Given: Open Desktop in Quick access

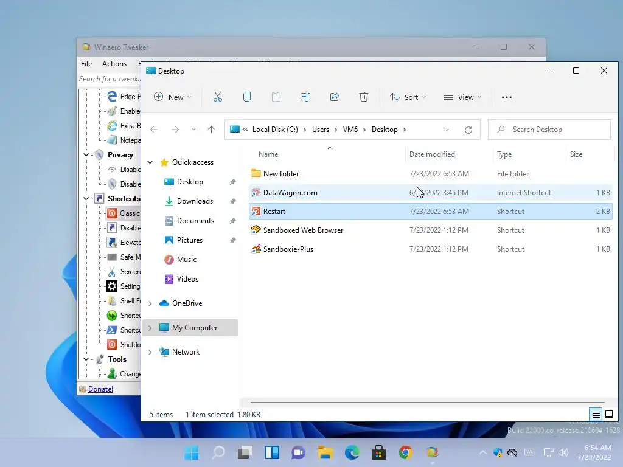Looking at the screenshot, I should coord(190,182).
